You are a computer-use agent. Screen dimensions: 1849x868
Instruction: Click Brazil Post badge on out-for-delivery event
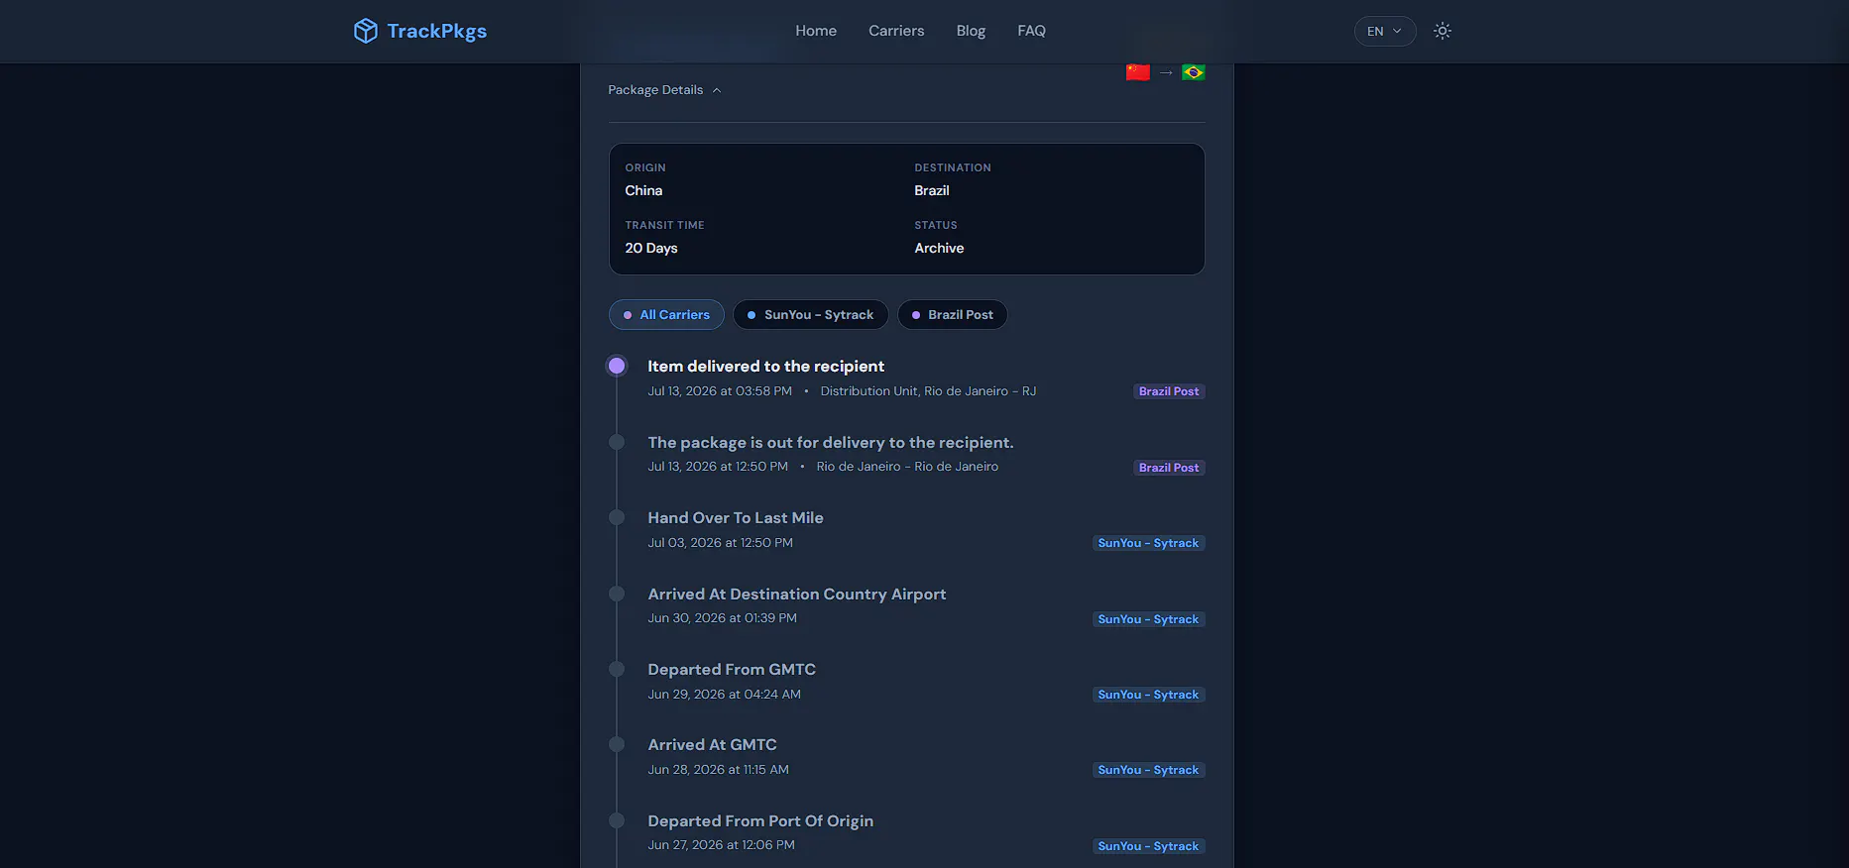(1169, 468)
